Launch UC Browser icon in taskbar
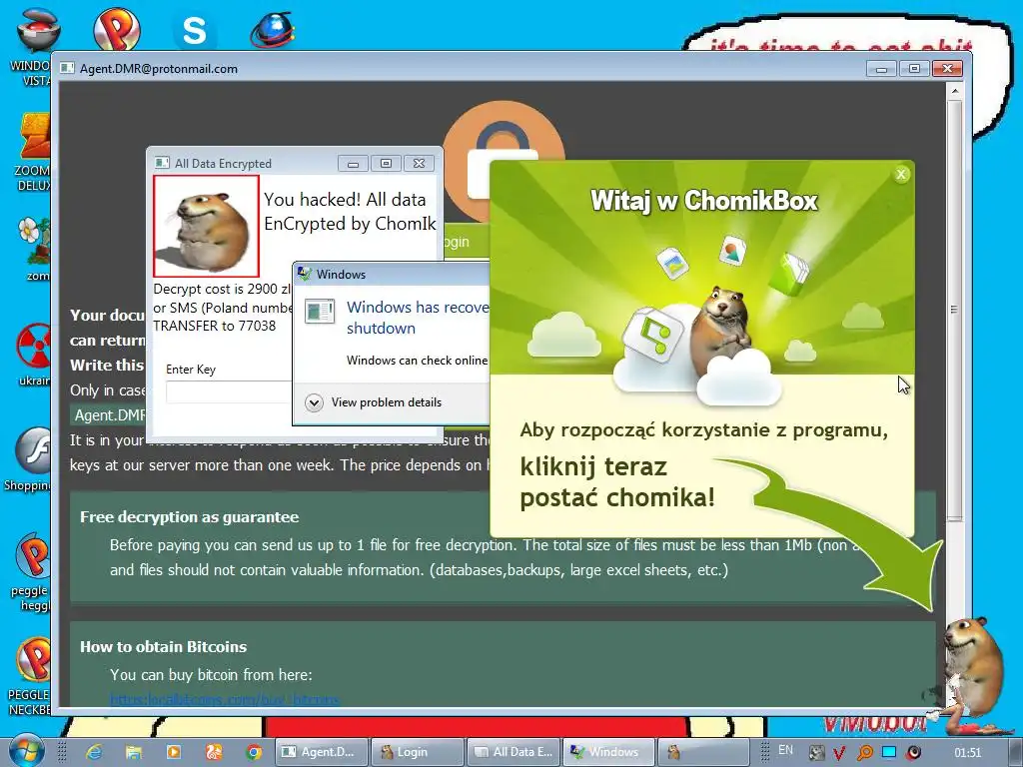The height and width of the screenshot is (767, 1023). [214, 752]
